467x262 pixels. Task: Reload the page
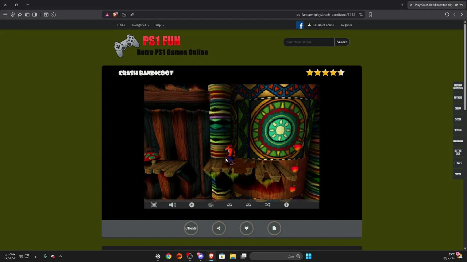447,15
